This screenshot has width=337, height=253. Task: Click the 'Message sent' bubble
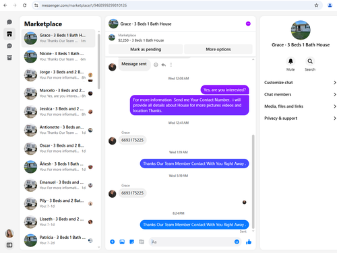pos(134,65)
